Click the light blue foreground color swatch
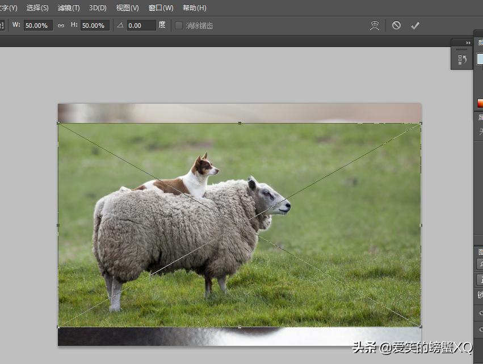 click(x=480, y=59)
